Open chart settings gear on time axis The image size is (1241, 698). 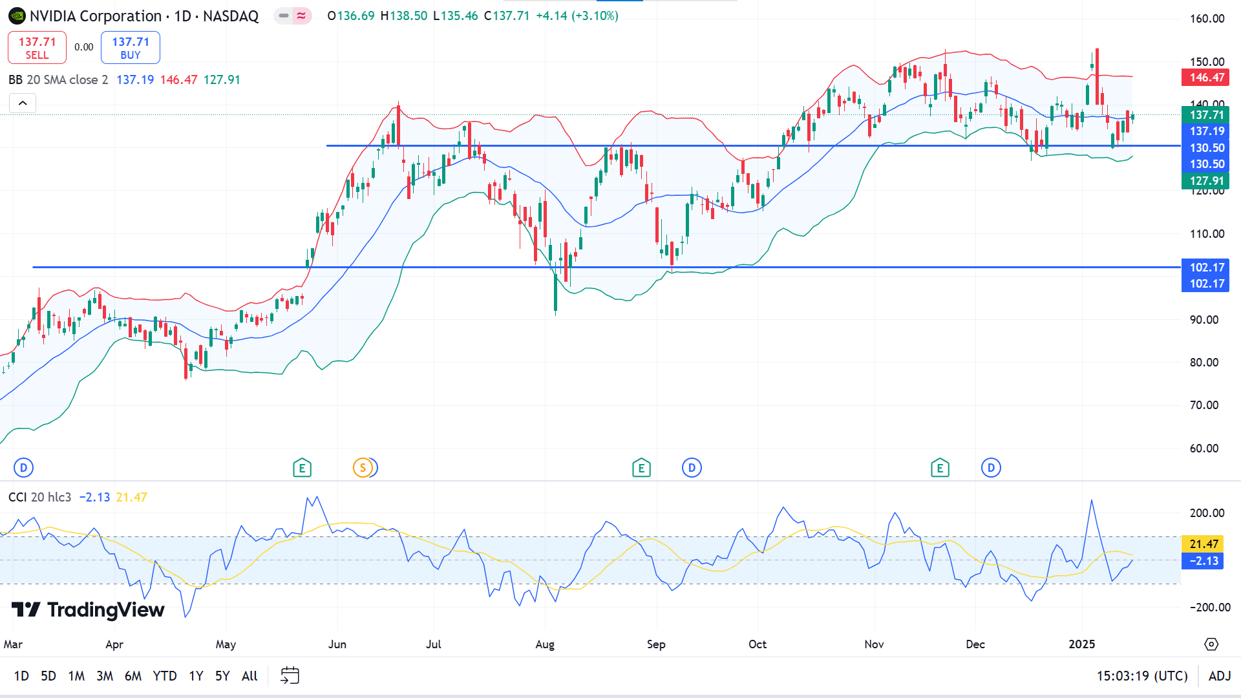pos(1211,644)
